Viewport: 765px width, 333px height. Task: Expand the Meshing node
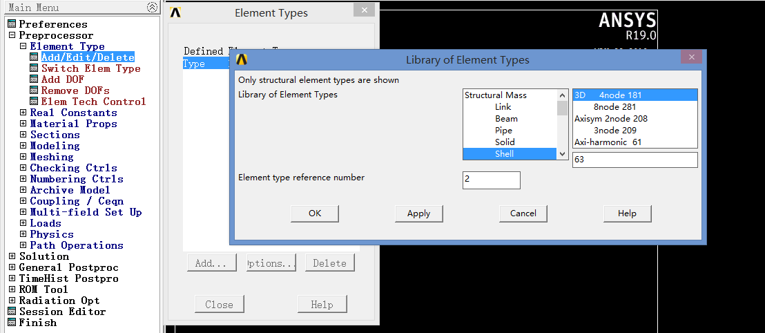23,157
